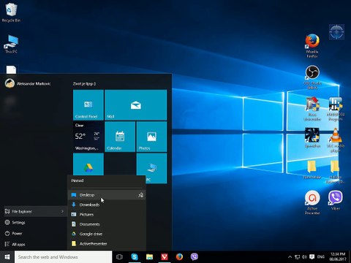Open the Control Panel tile

(88, 105)
